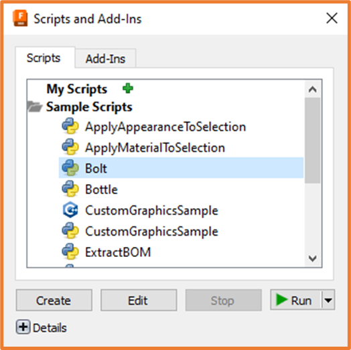Click the Fusion 360 logo in title bar
351x350 pixels.
[20, 18]
